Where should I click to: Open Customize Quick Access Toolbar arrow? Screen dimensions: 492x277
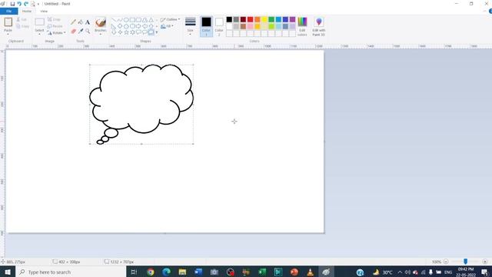(38, 4)
